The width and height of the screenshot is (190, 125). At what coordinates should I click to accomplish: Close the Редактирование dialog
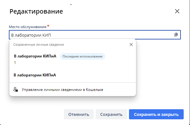(x=177, y=11)
